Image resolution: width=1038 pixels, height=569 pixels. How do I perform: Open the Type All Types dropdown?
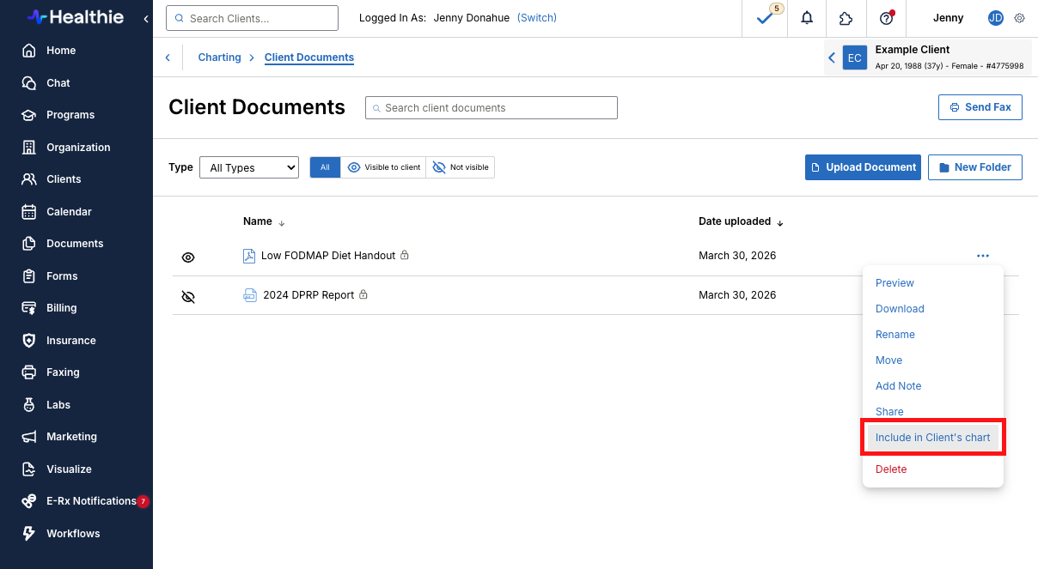248,167
